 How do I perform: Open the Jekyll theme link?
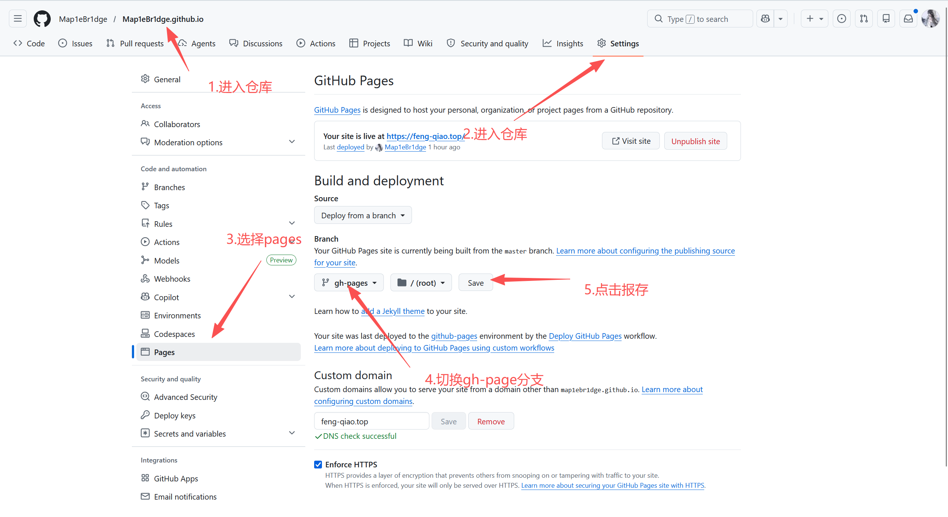[x=393, y=311]
